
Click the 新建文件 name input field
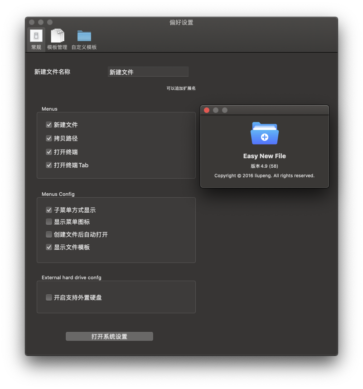tap(148, 72)
